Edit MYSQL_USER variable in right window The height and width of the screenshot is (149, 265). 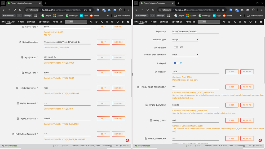coord(232,120)
